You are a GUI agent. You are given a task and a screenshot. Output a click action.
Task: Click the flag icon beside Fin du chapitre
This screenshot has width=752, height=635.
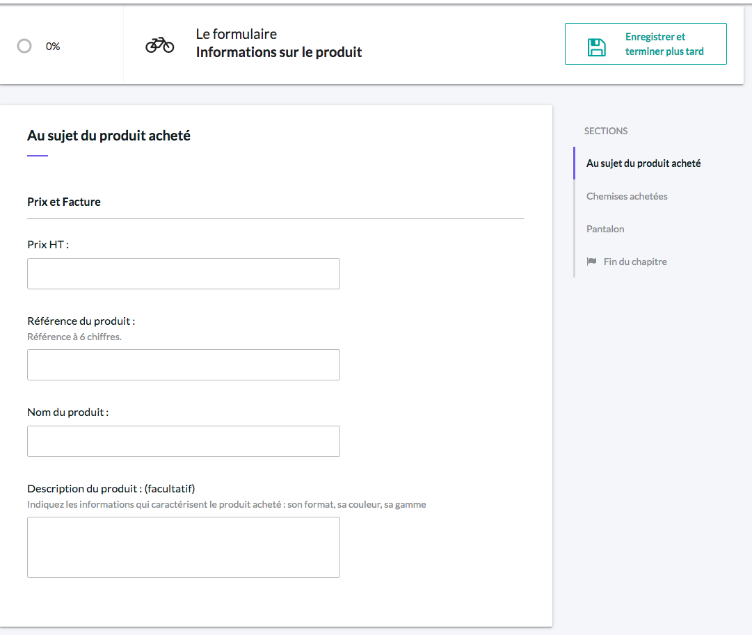pyautogui.click(x=592, y=262)
